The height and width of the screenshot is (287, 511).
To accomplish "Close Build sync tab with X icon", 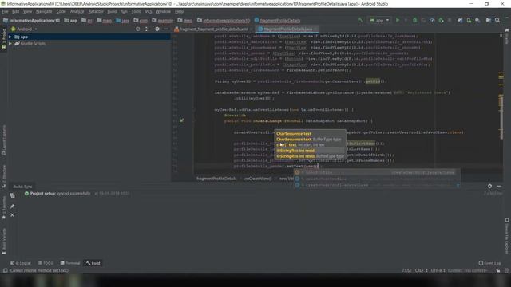I will (12, 214).
